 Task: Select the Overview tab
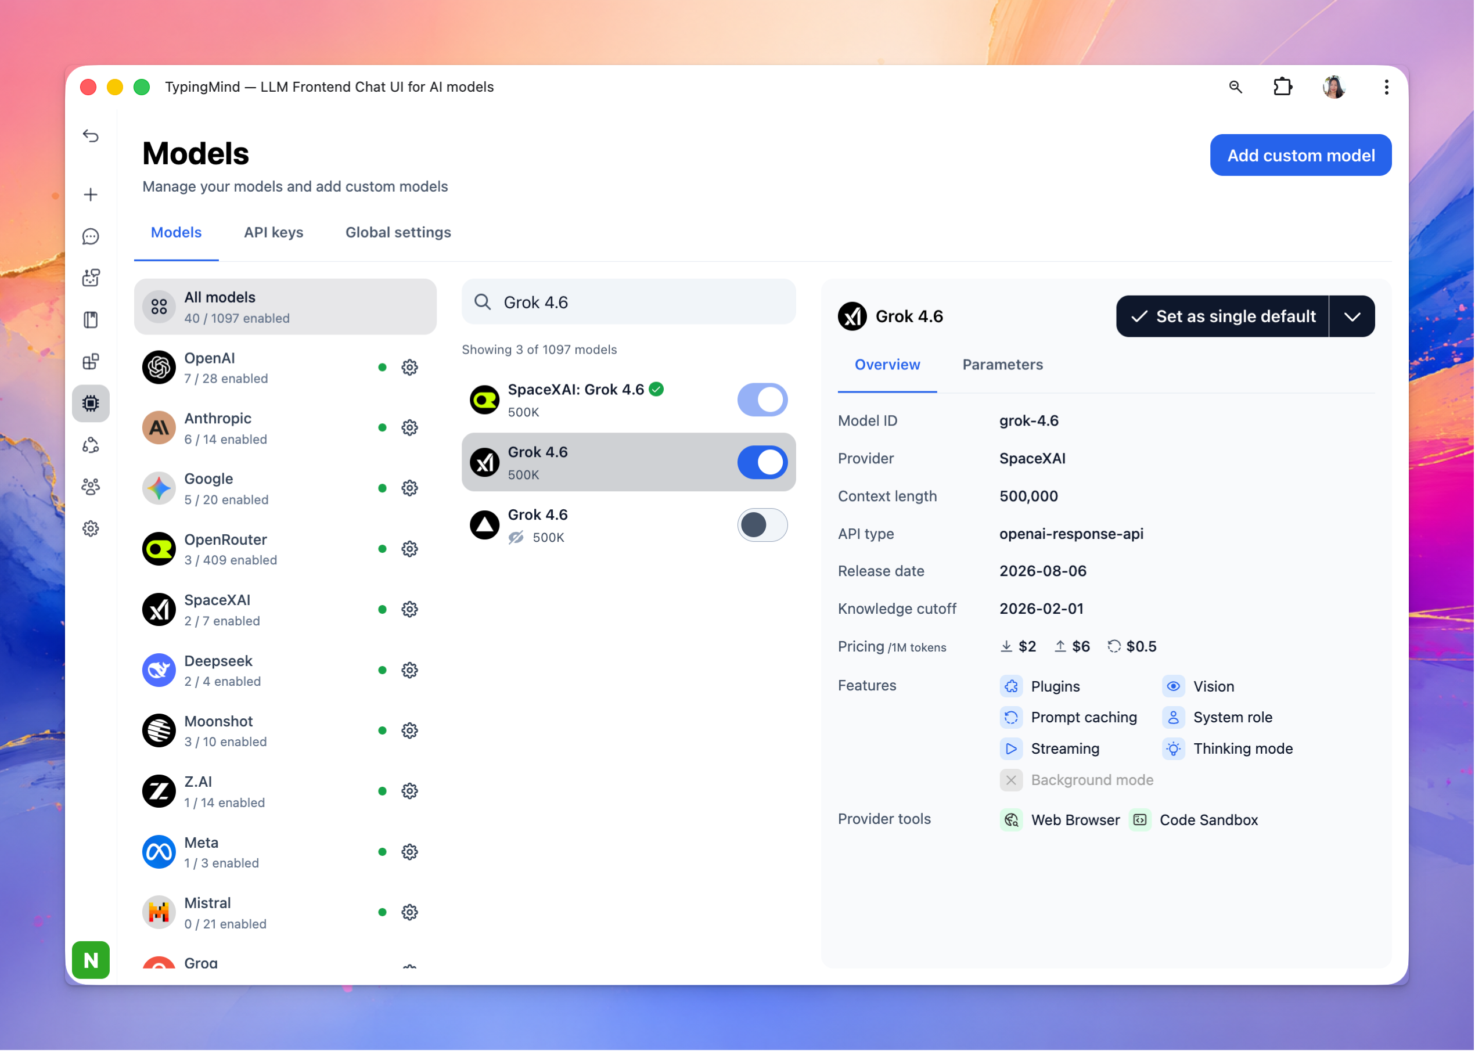(x=887, y=364)
